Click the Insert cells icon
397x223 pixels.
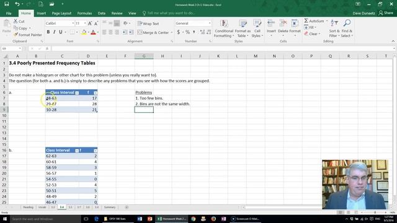(271, 24)
